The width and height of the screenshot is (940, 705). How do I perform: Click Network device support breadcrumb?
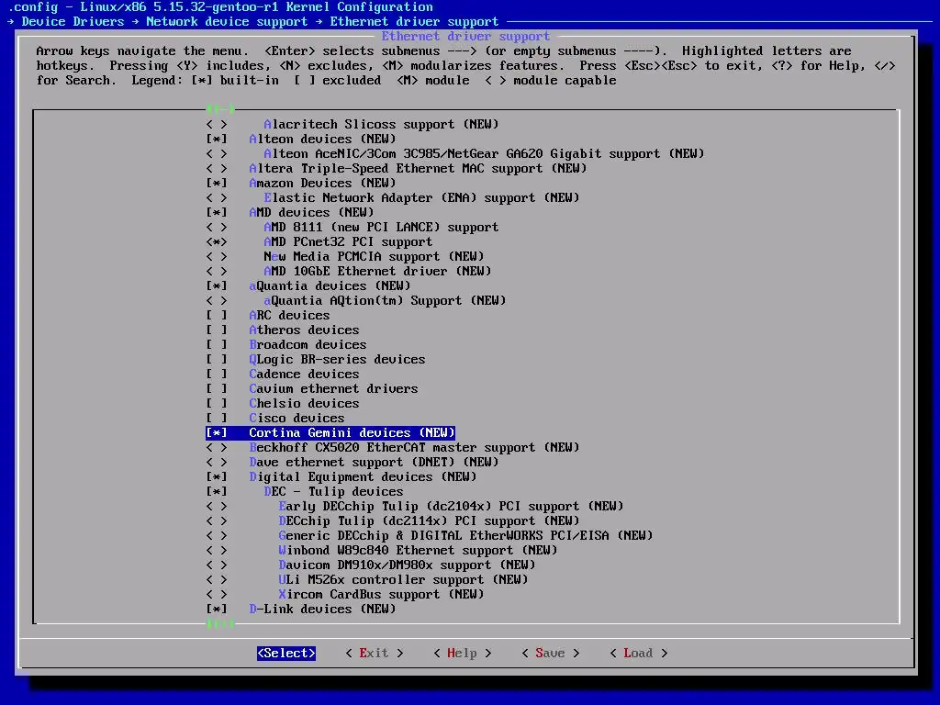pos(228,22)
